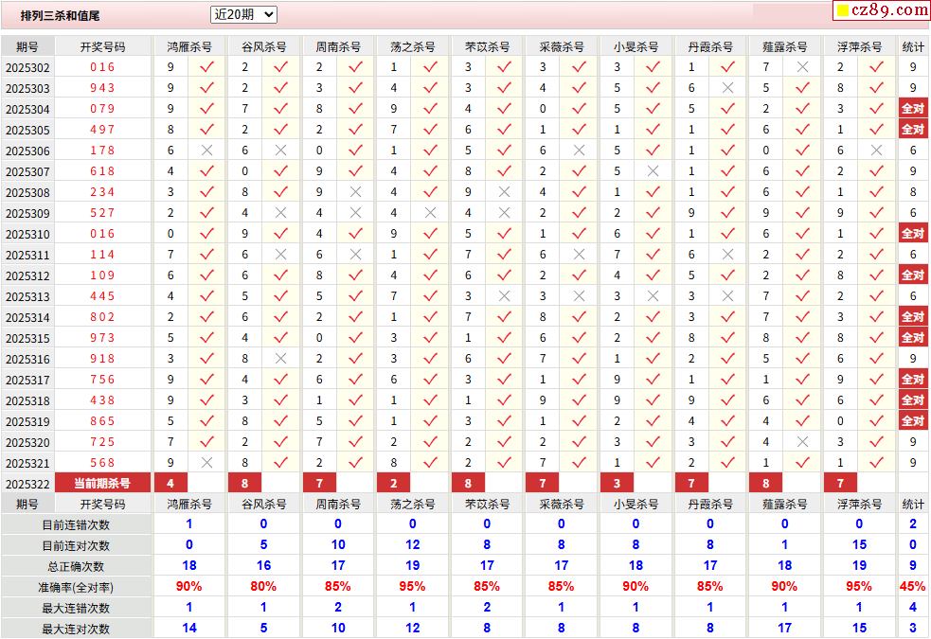Click current 小旻杀号 kill number 3
Image resolution: width=931 pixels, height=639 pixels.
[x=617, y=483]
